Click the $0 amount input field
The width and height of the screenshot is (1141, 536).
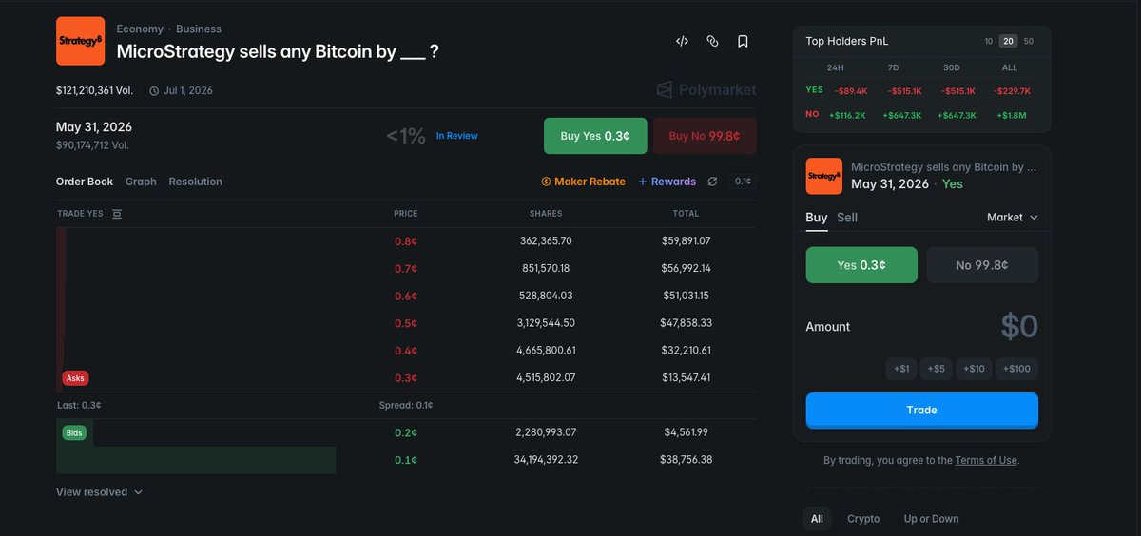coord(1018,326)
